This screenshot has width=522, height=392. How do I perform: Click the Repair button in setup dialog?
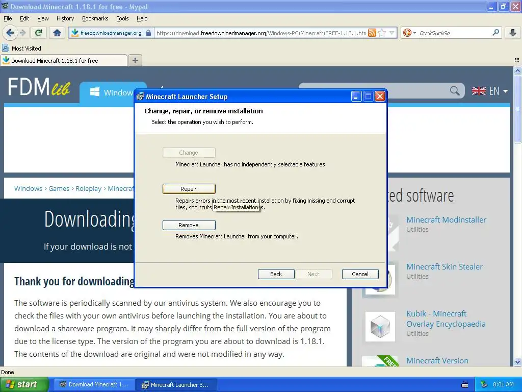(x=189, y=189)
